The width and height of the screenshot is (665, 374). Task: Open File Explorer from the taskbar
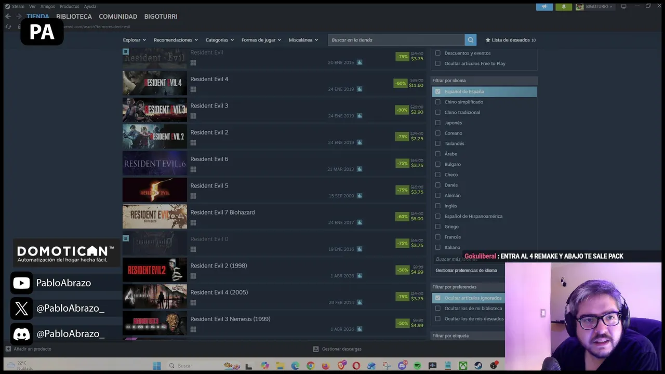[280, 366]
